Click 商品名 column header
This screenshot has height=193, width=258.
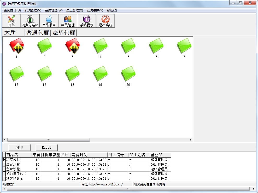[19, 155]
